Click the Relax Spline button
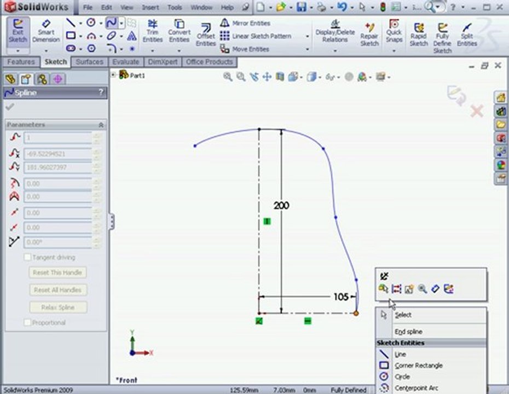This screenshot has height=394, width=509. click(58, 308)
